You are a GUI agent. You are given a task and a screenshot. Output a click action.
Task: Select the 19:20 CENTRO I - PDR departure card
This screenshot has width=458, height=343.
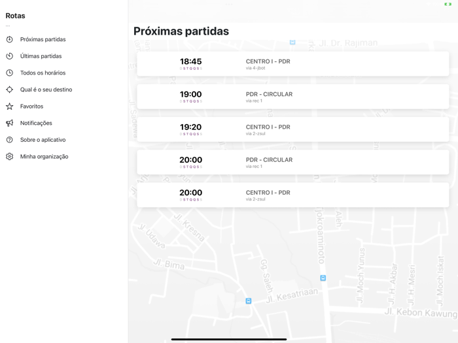(x=293, y=129)
